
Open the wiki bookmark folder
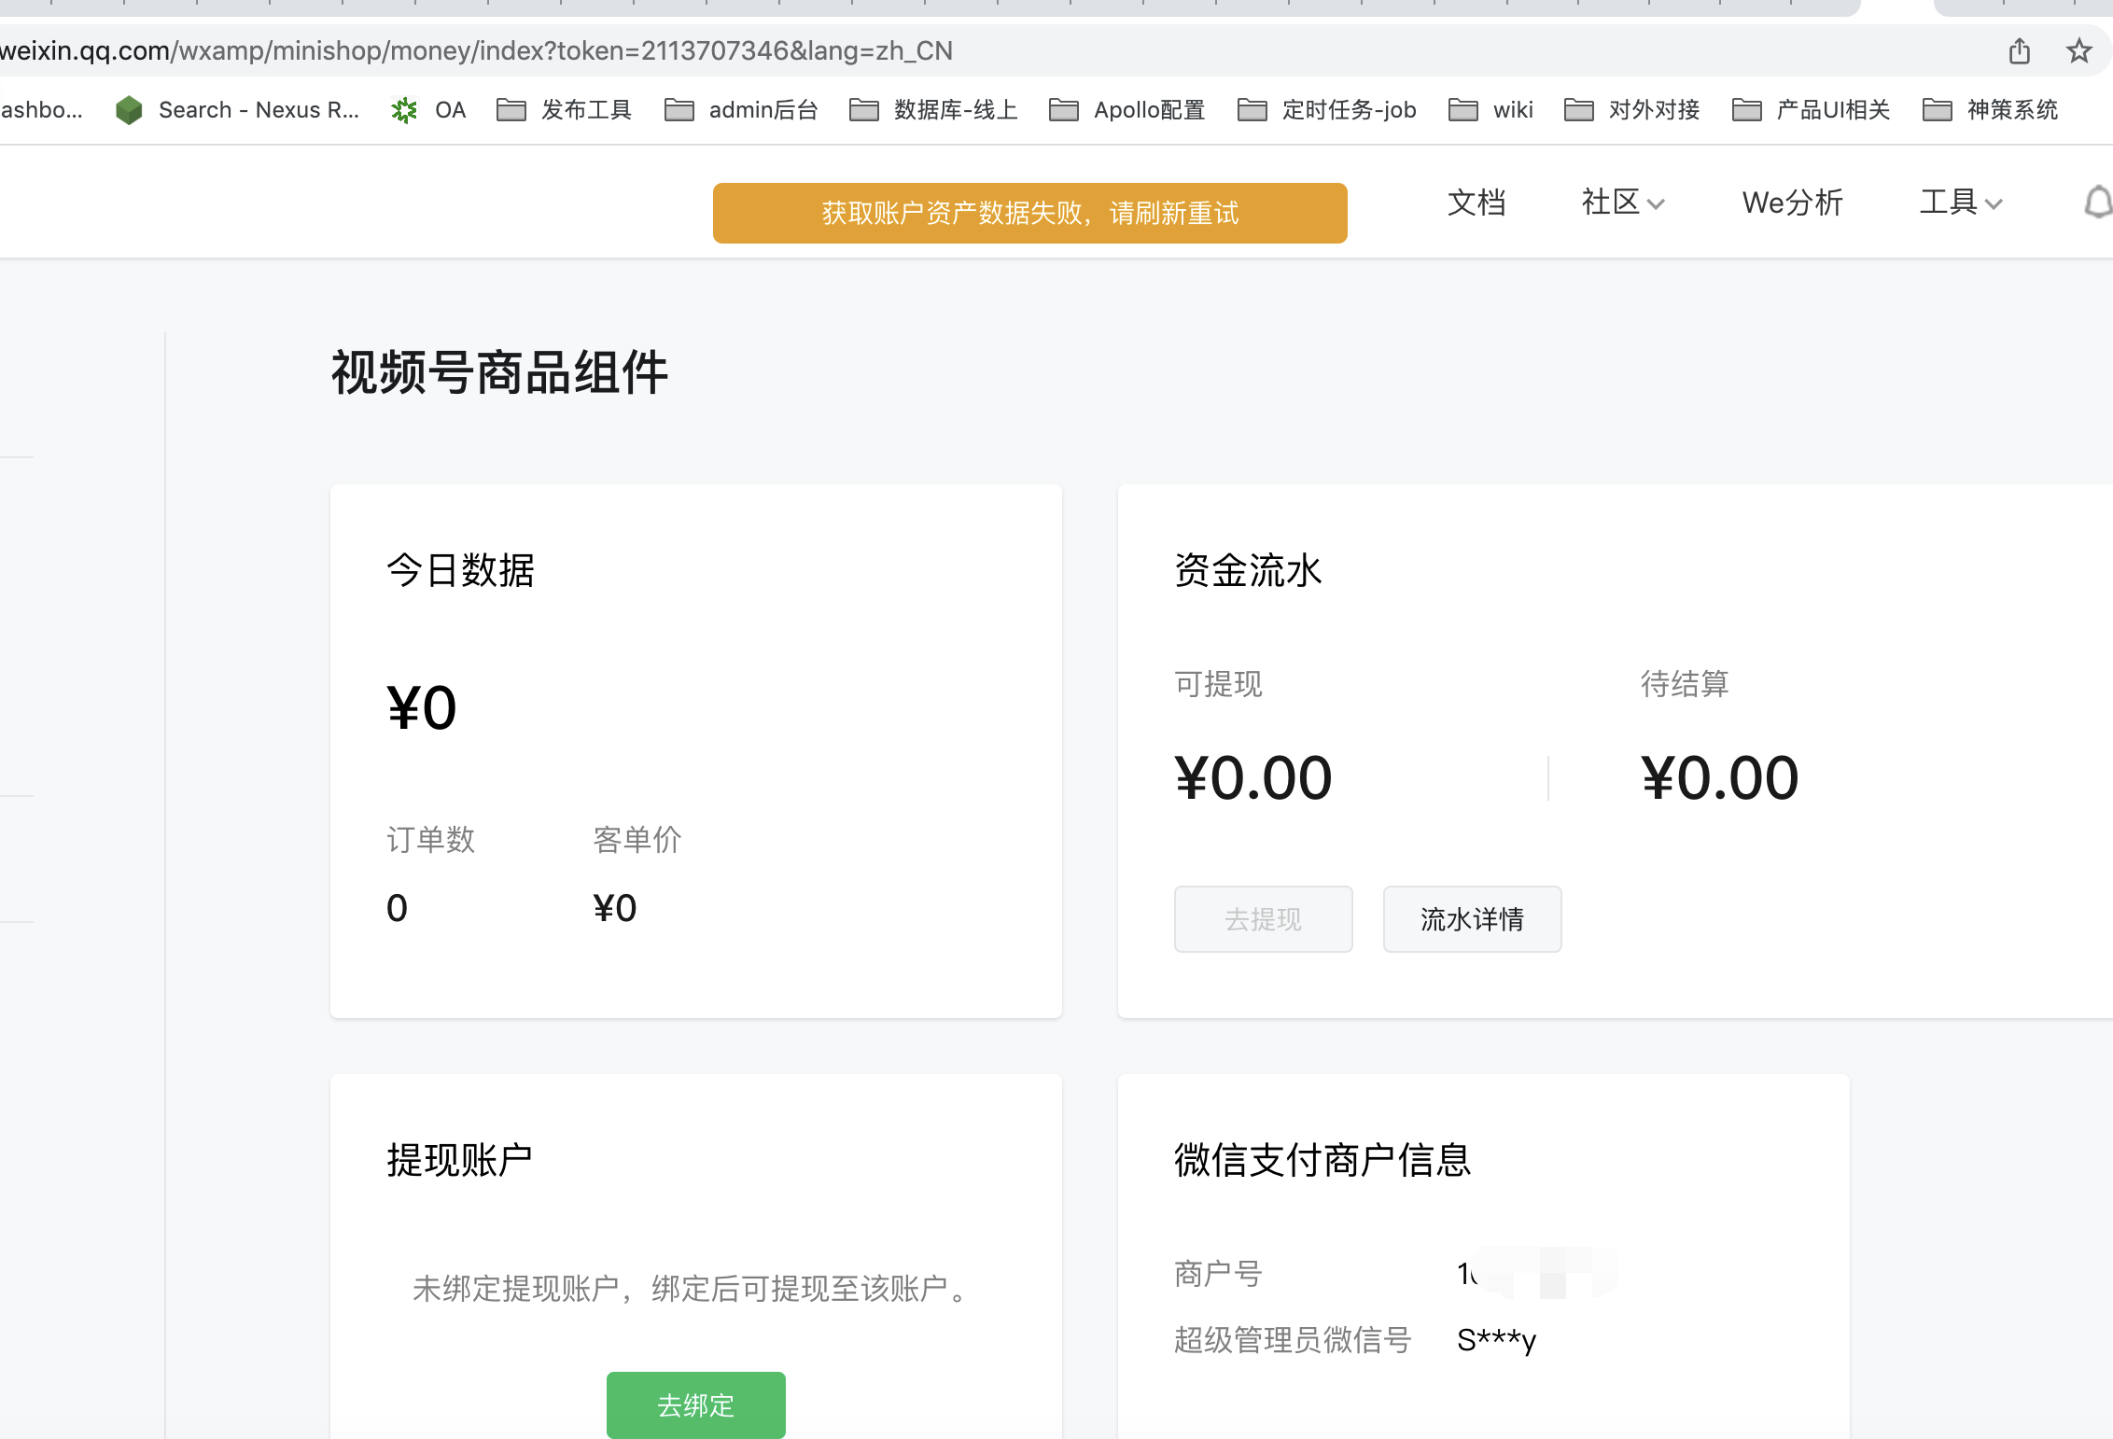point(1491,110)
